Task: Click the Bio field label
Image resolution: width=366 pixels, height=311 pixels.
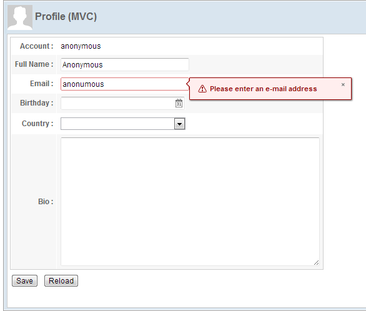Action: click(x=46, y=202)
